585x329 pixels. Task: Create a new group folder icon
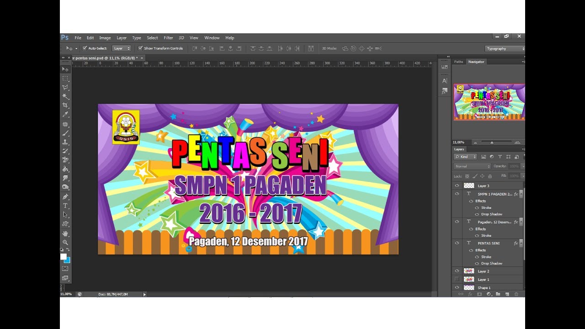point(498,294)
